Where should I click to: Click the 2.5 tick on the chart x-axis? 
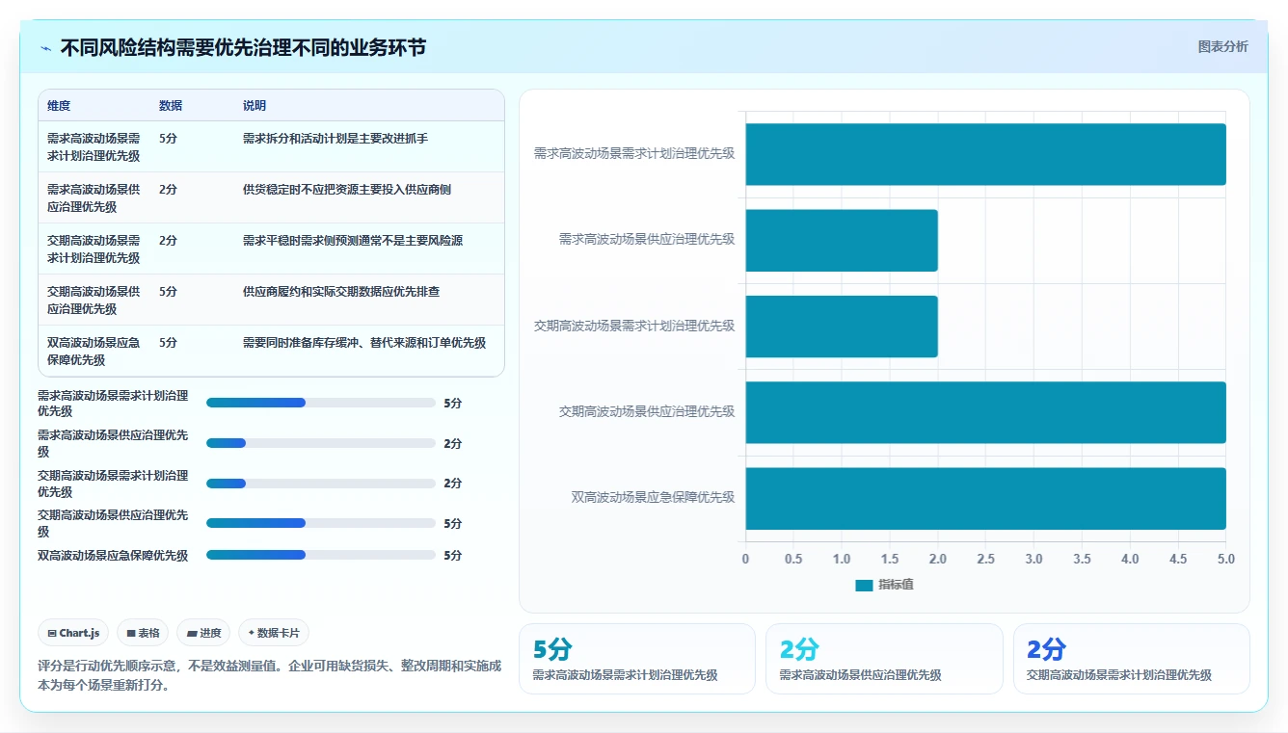point(985,559)
